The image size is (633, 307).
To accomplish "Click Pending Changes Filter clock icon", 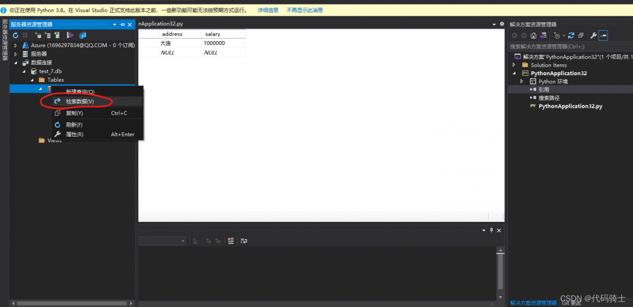I will pyautogui.click(x=557, y=36).
